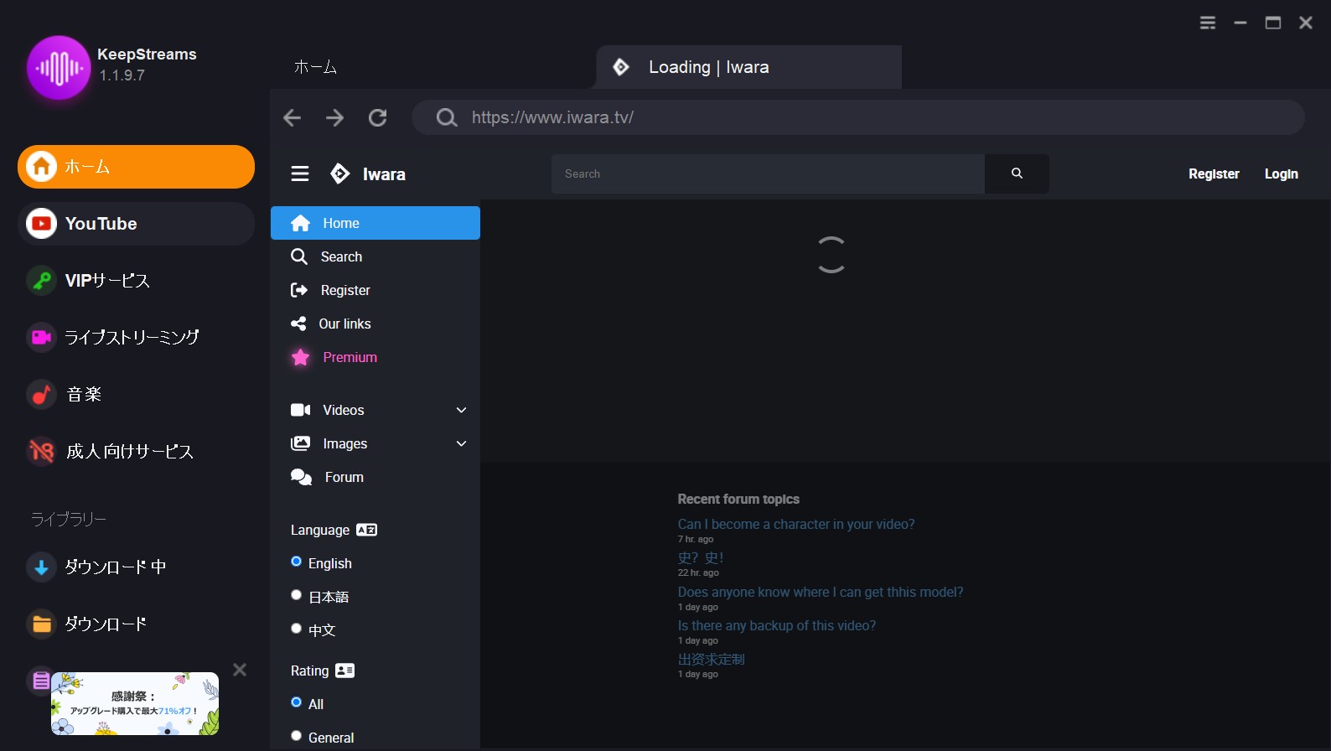
Task: Click the search submit magnifier button
Action: pyautogui.click(x=1017, y=174)
